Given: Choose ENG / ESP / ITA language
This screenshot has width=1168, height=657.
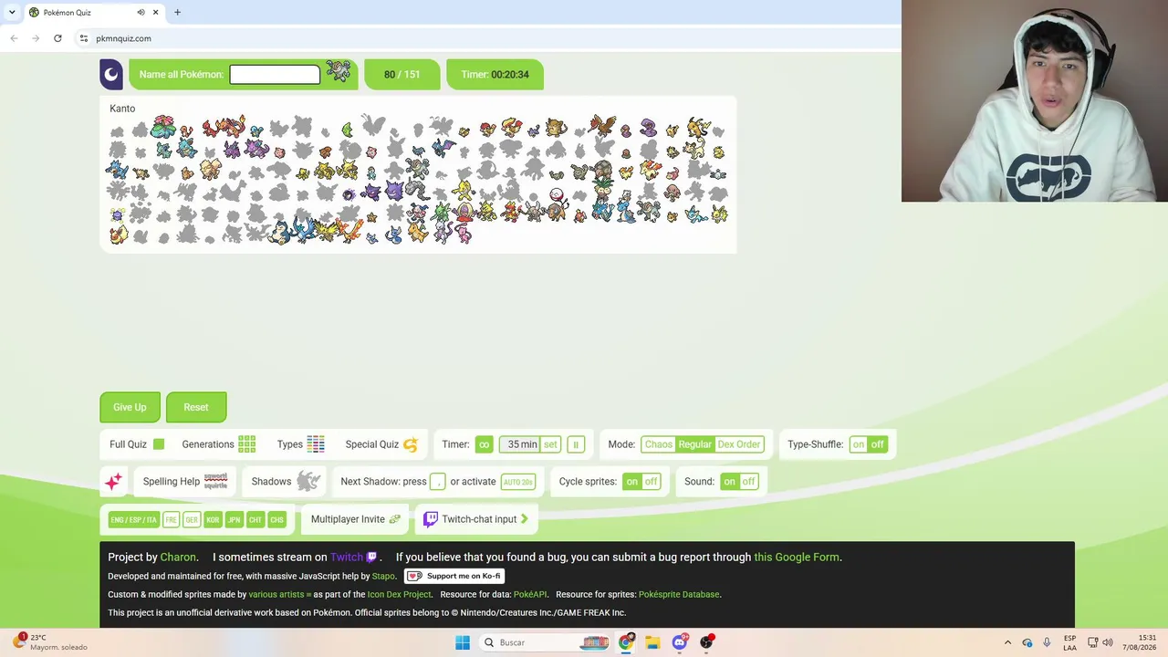Looking at the screenshot, I should click(134, 519).
